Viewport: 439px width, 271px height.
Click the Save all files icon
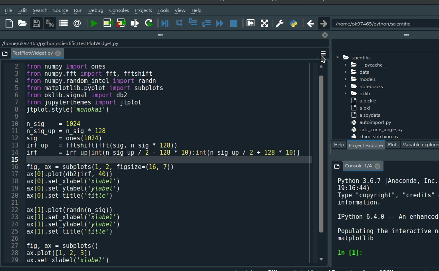[x=50, y=23]
